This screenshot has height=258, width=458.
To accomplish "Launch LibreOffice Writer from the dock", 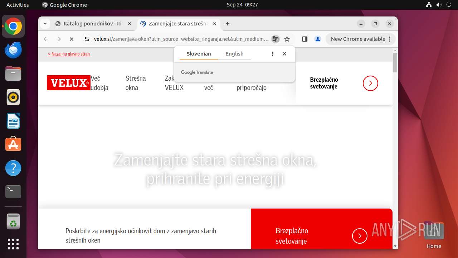I will 13,121.
